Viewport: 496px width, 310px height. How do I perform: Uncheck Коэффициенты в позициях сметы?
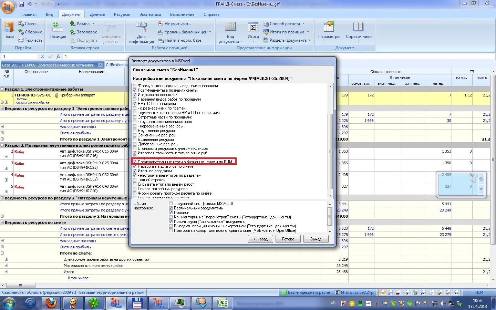pyautogui.click(x=135, y=90)
